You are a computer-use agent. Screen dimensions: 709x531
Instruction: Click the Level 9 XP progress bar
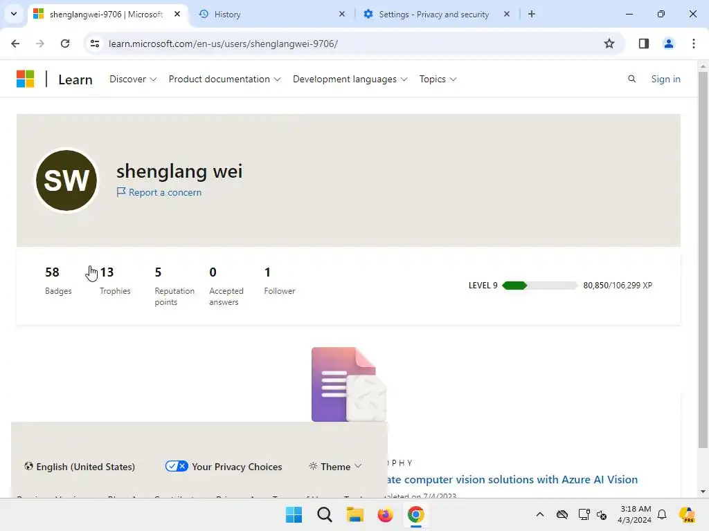(x=540, y=286)
